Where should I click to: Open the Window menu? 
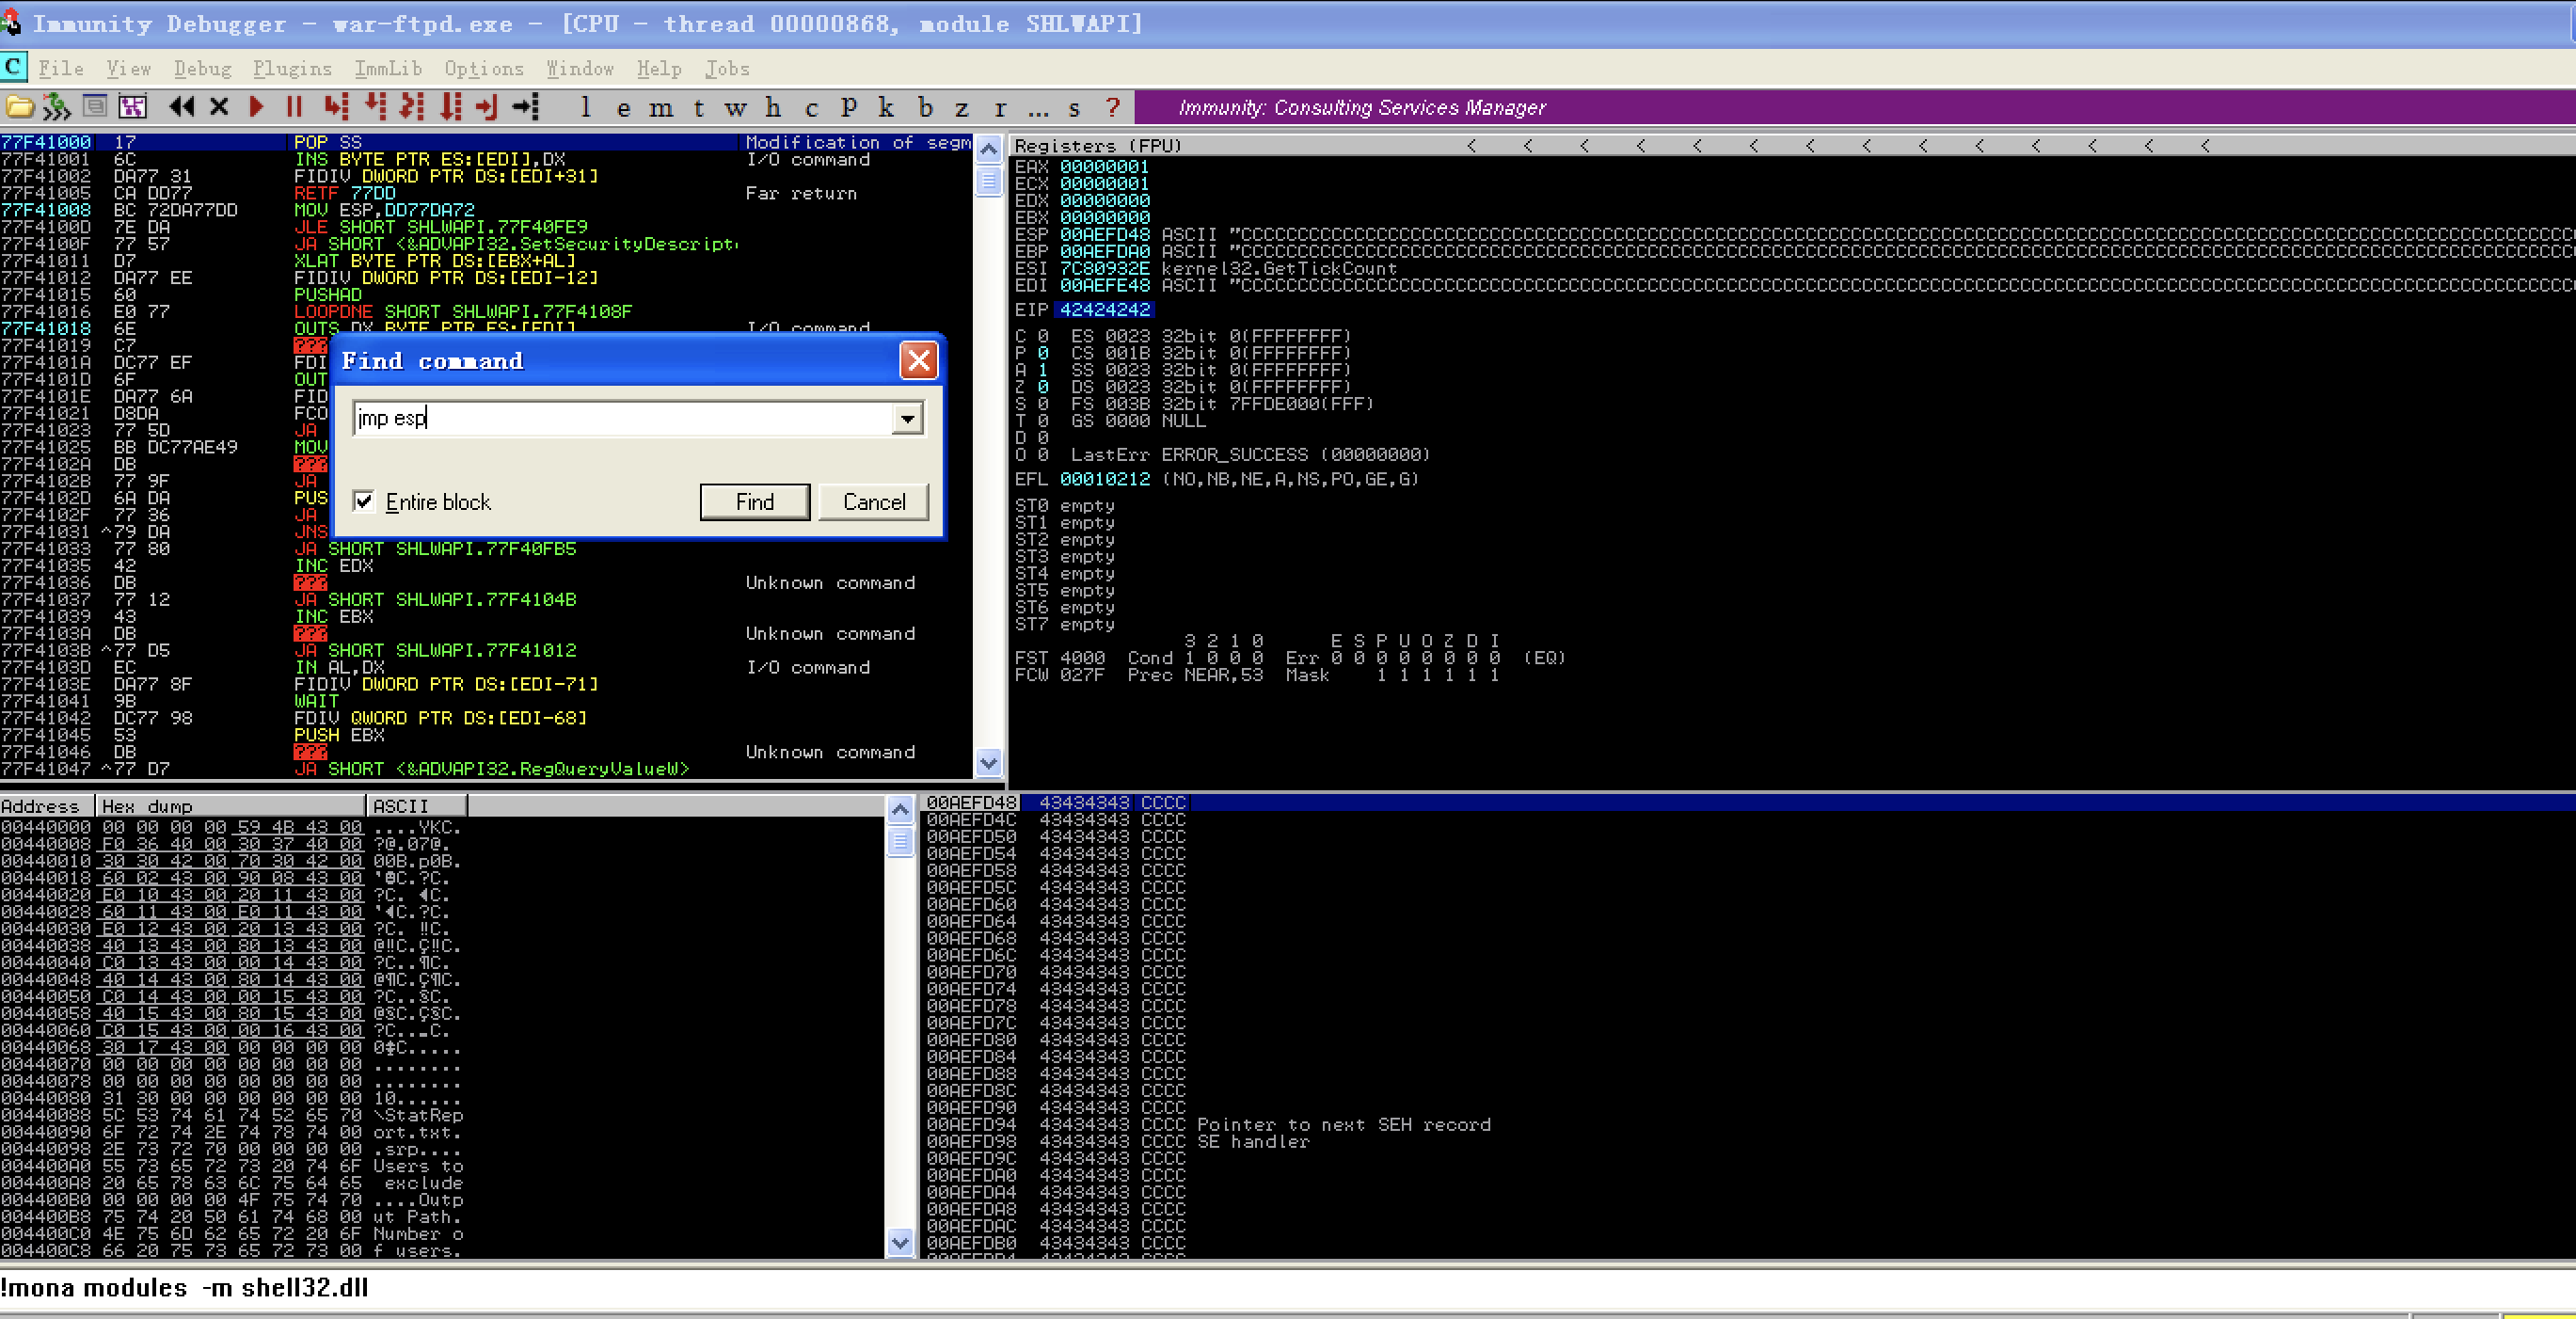(580, 68)
